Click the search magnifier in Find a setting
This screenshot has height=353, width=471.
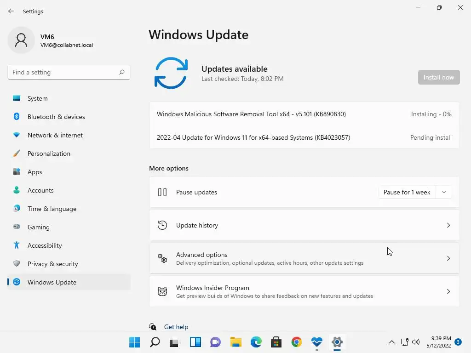tap(121, 72)
